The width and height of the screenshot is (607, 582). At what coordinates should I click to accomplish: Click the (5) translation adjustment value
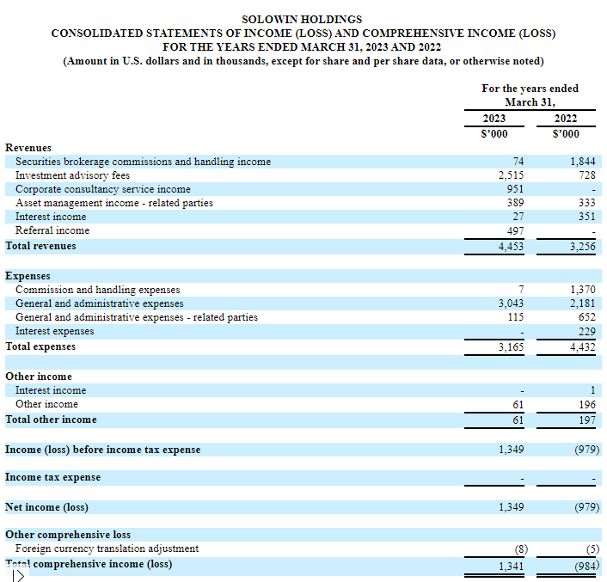[x=593, y=549]
